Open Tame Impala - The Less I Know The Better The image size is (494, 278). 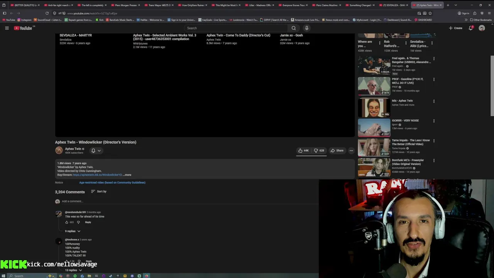tap(411, 142)
